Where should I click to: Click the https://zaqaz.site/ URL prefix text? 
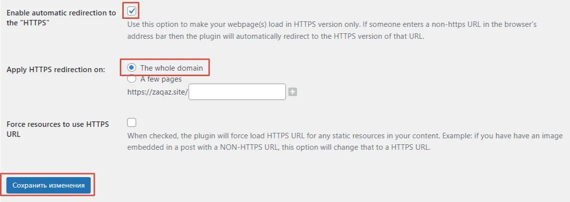point(158,92)
